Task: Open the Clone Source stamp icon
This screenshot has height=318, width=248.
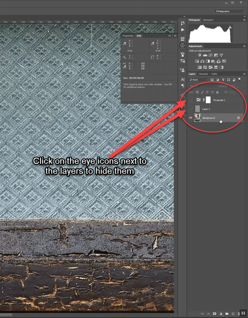Action: (182, 70)
